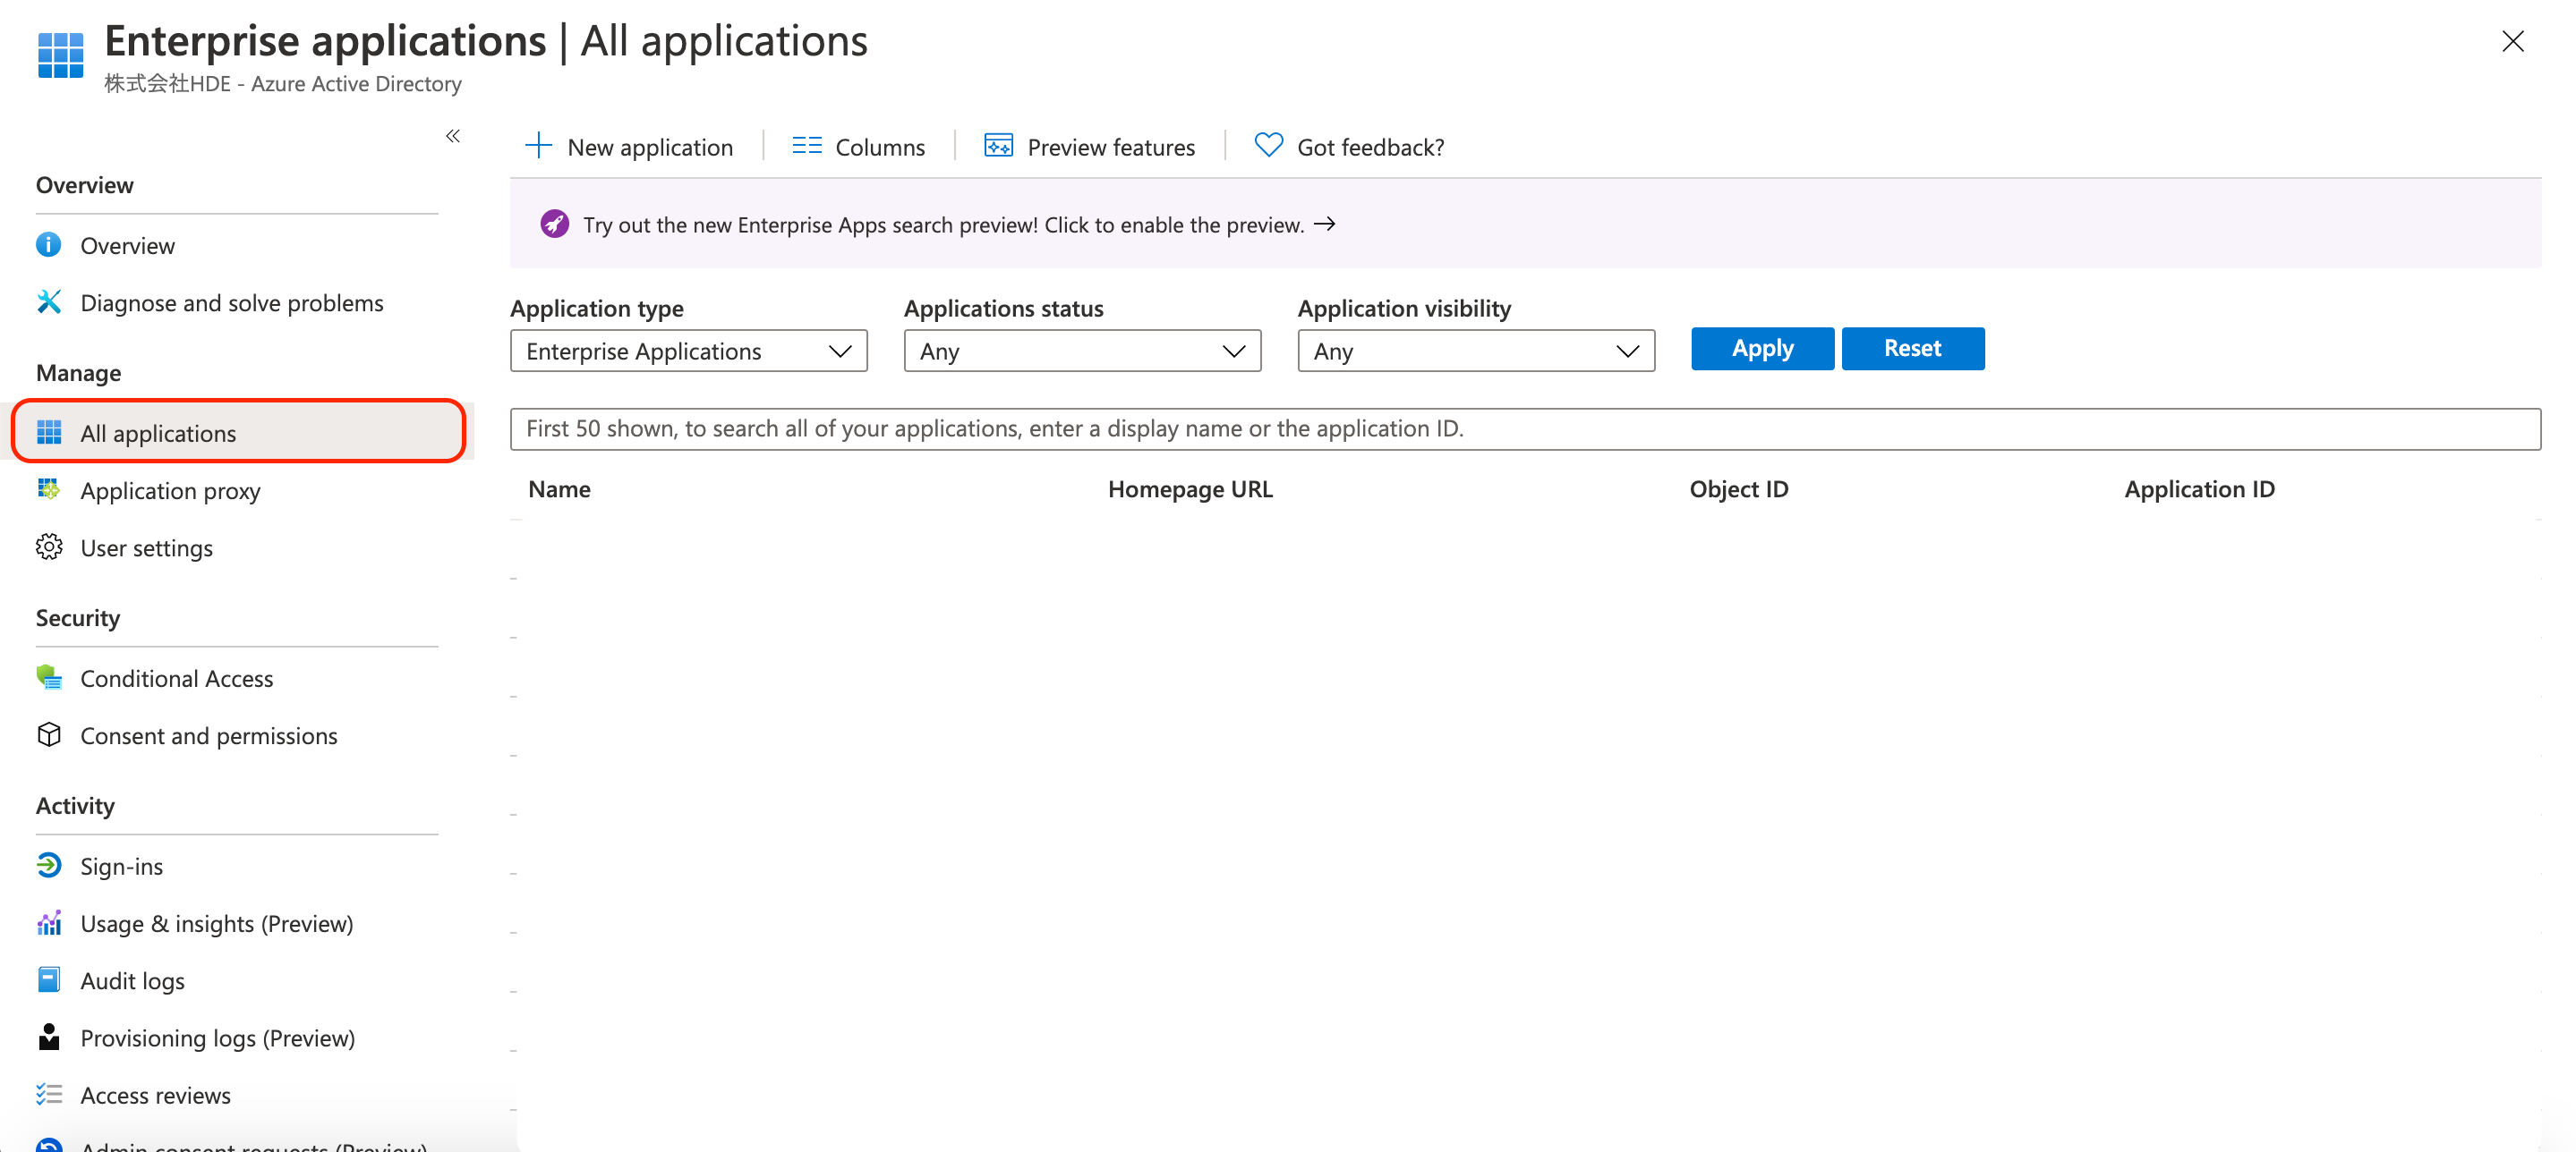Click the Access reviews checklist icon

49,1094
